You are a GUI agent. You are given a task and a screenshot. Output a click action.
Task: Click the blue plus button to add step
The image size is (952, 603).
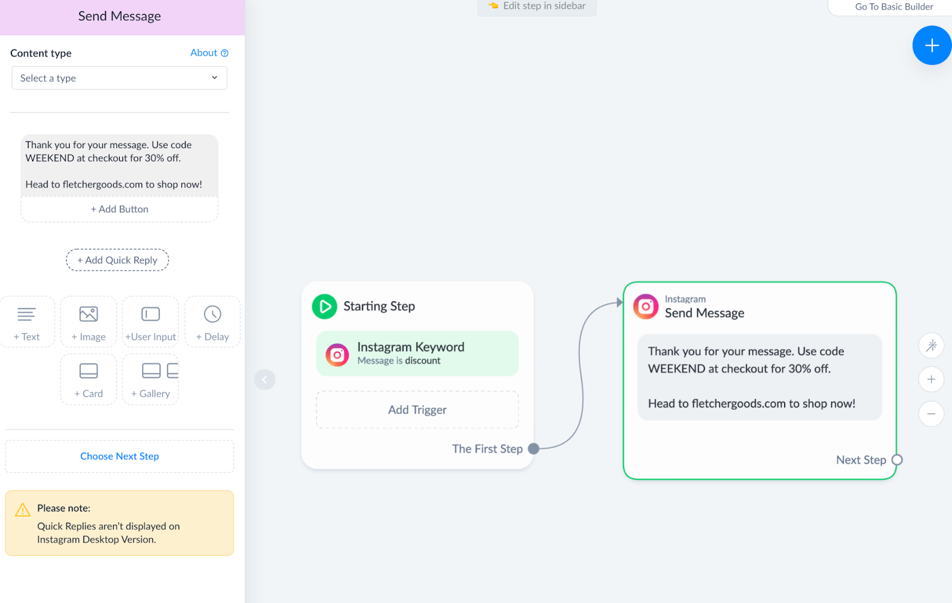[x=931, y=46]
